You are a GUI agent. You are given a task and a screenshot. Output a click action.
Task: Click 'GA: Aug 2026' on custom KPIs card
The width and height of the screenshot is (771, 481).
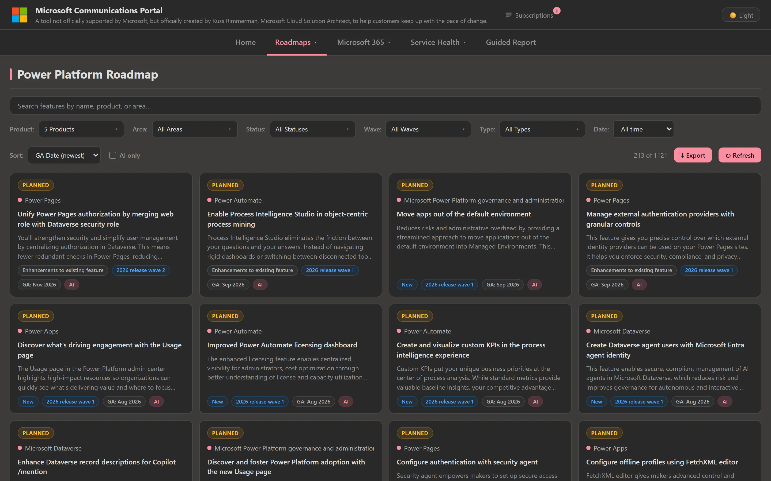[503, 401]
